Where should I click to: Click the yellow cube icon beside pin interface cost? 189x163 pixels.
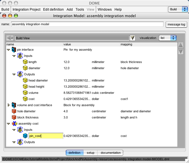pos(25,99)
